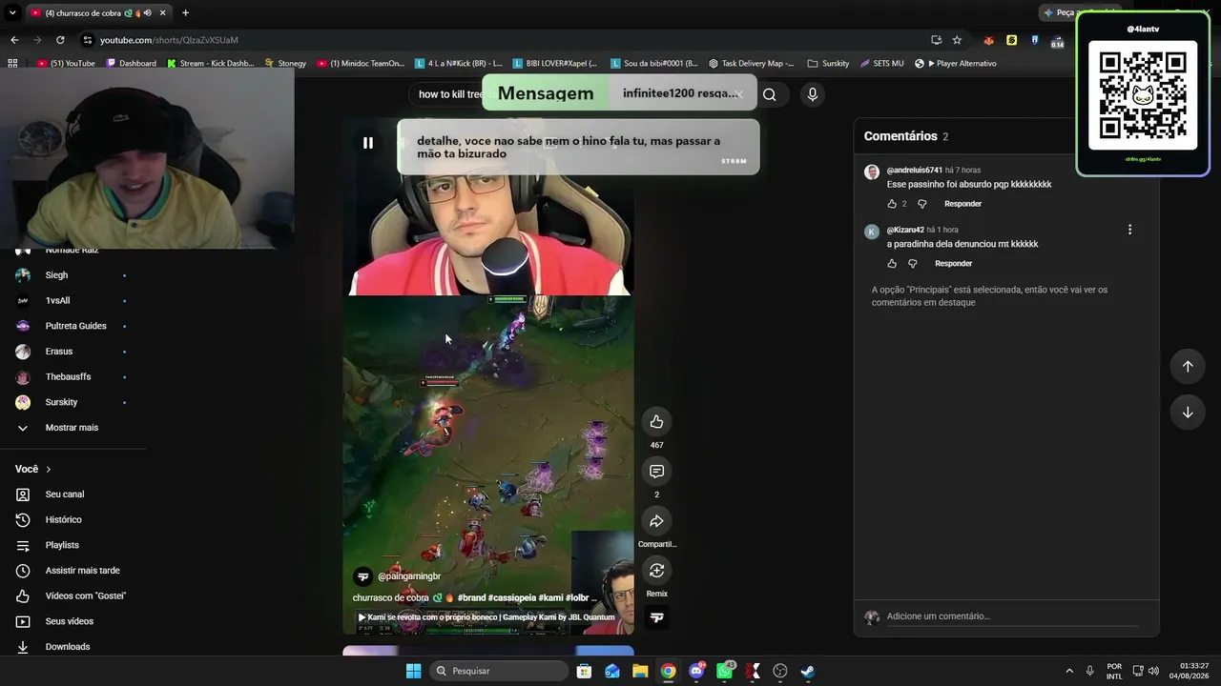The image size is (1221, 686).
Task: Dislike the comment by @Kizaru42
Action: click(x=912, y=264)
